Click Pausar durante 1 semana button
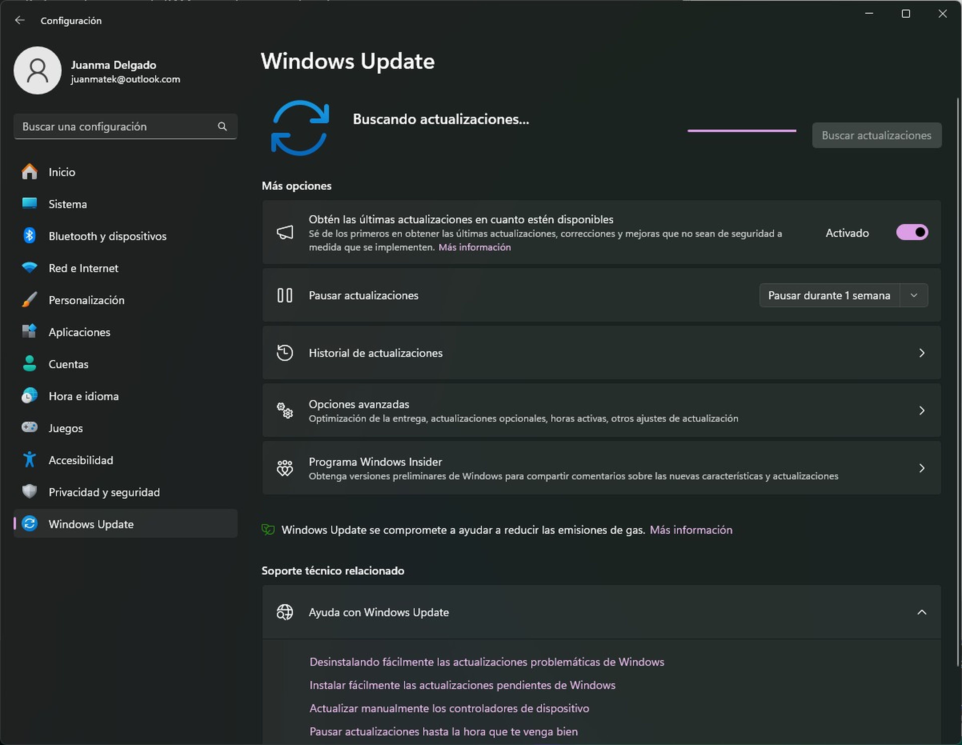Viewport: 962px width, 745px height. [829, 295]
